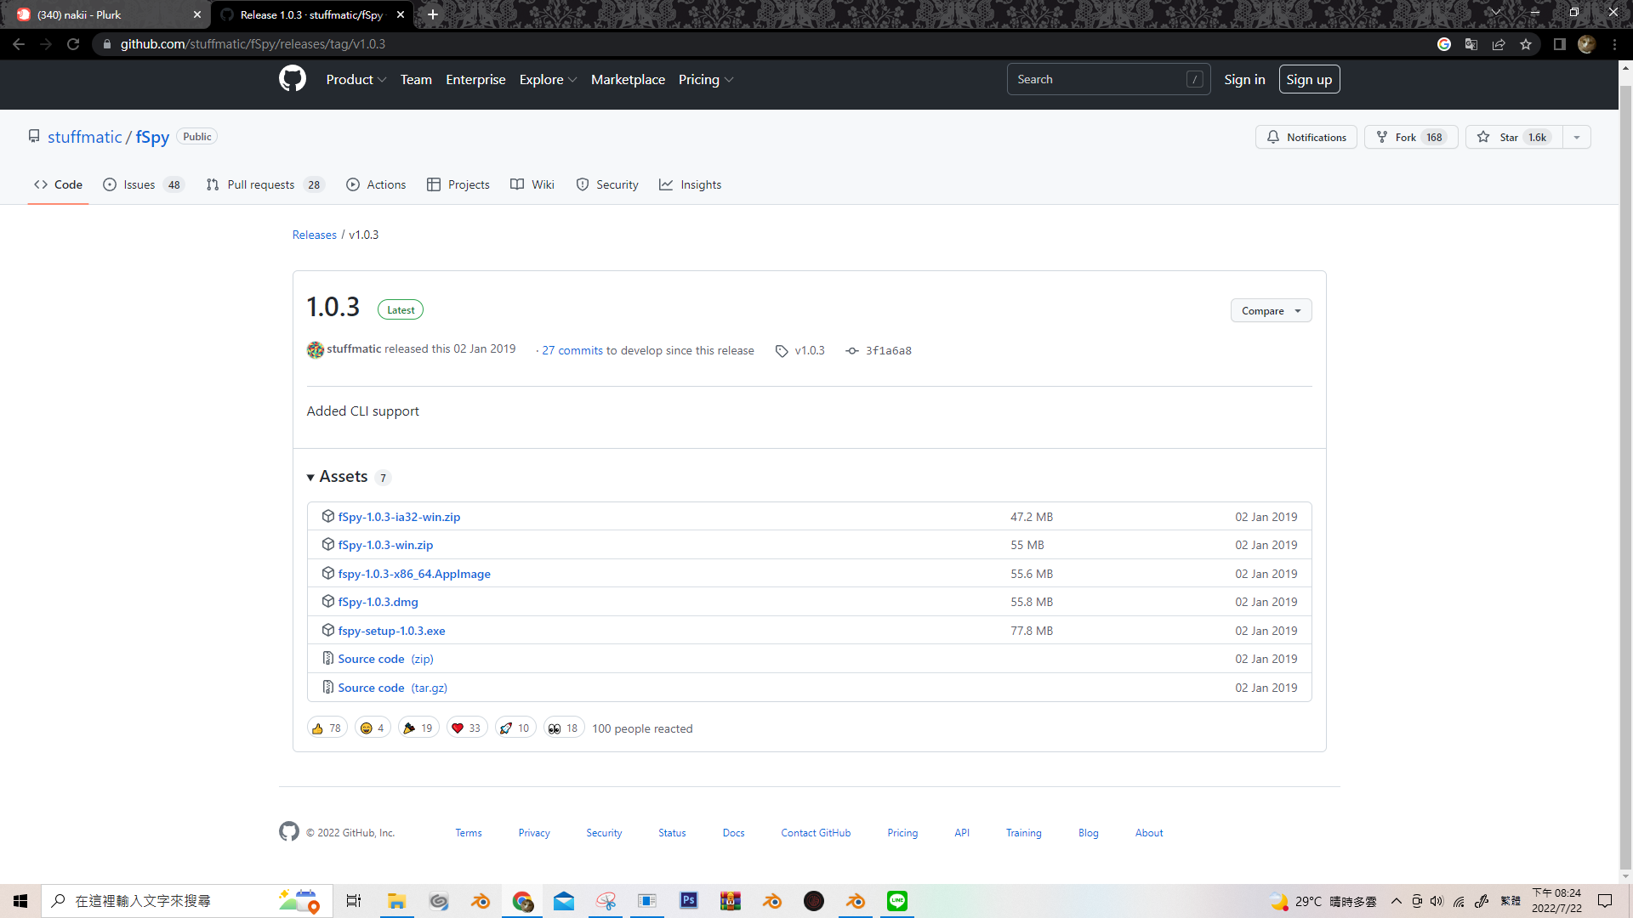The image size is (1633, 918).
Task: Open the translate icon in address bar
Action: coord(1471,44)
